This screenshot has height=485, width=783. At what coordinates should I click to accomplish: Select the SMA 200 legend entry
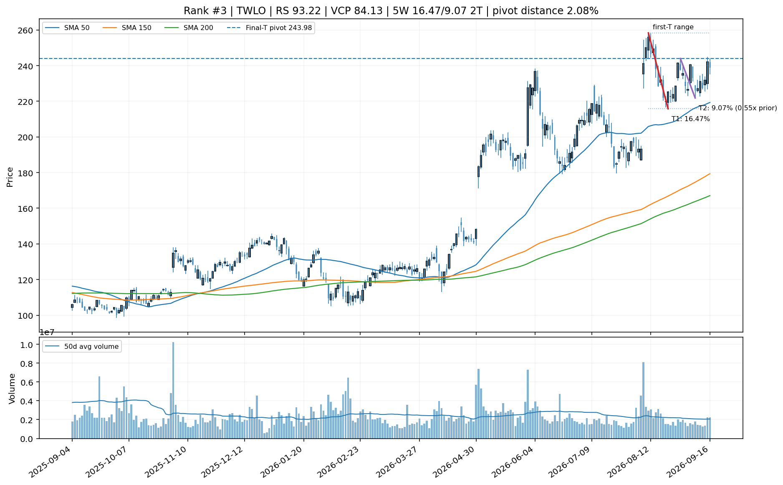pyautogui.click(x=189, y=28)
